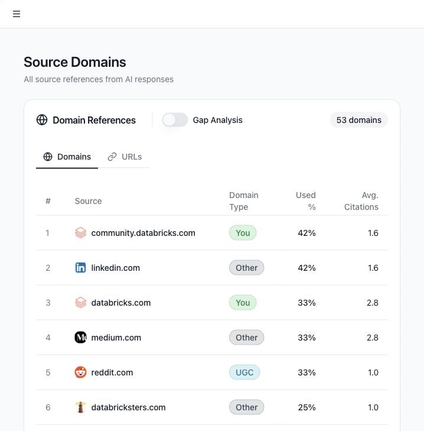Select the Domains tab
This screenshot has height=431, width=424.
[67, 157]
